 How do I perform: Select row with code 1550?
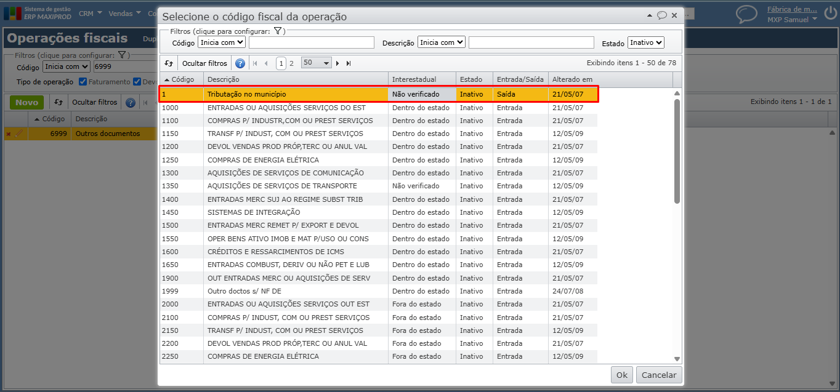tap(378, 239)
